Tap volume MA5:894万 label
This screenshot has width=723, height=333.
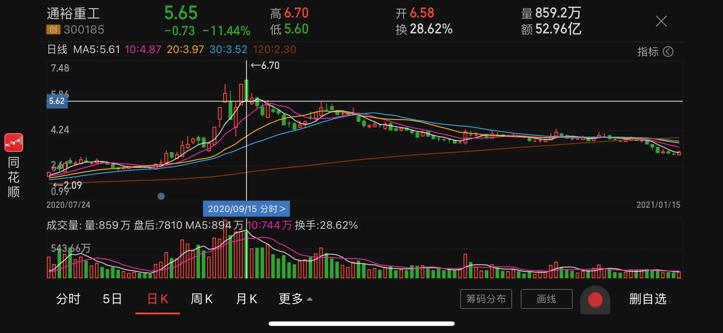[214, 225]
